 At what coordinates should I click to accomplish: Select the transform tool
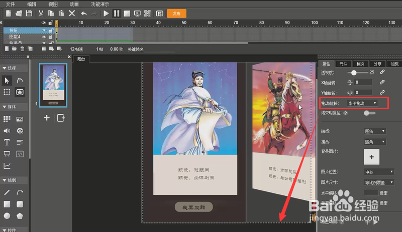tap(7, 92)
